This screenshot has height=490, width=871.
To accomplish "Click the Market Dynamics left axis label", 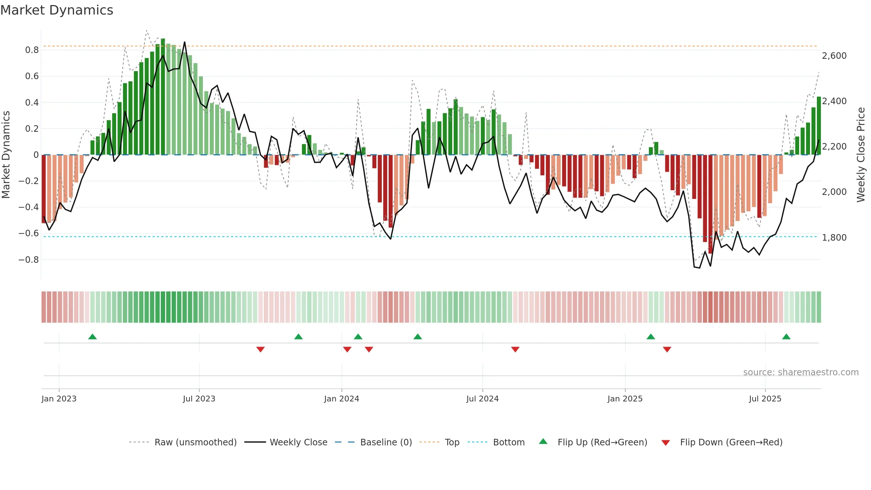I will (6, 155).
